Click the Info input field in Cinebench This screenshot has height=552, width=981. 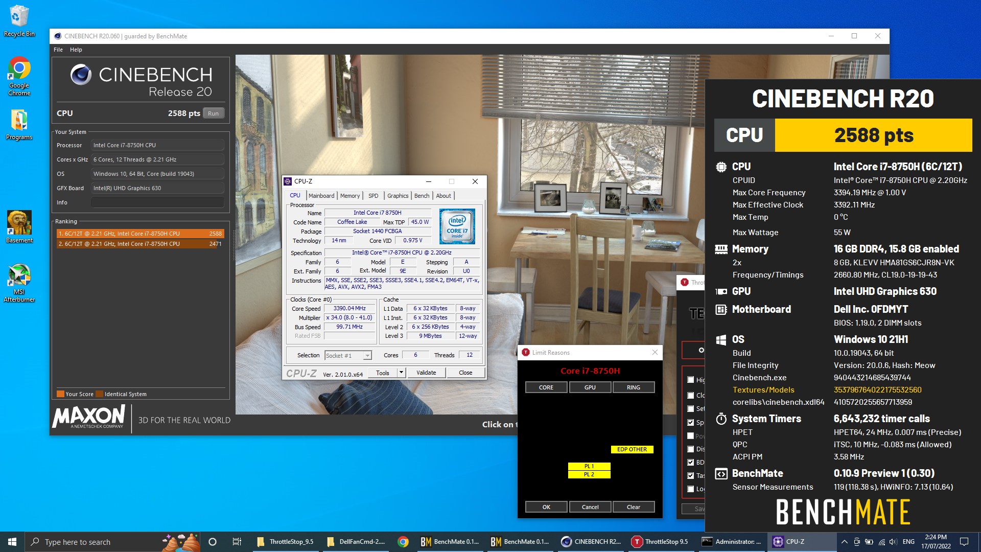(157, 202)
